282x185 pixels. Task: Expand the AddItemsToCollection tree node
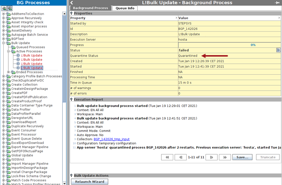[4, 14]
